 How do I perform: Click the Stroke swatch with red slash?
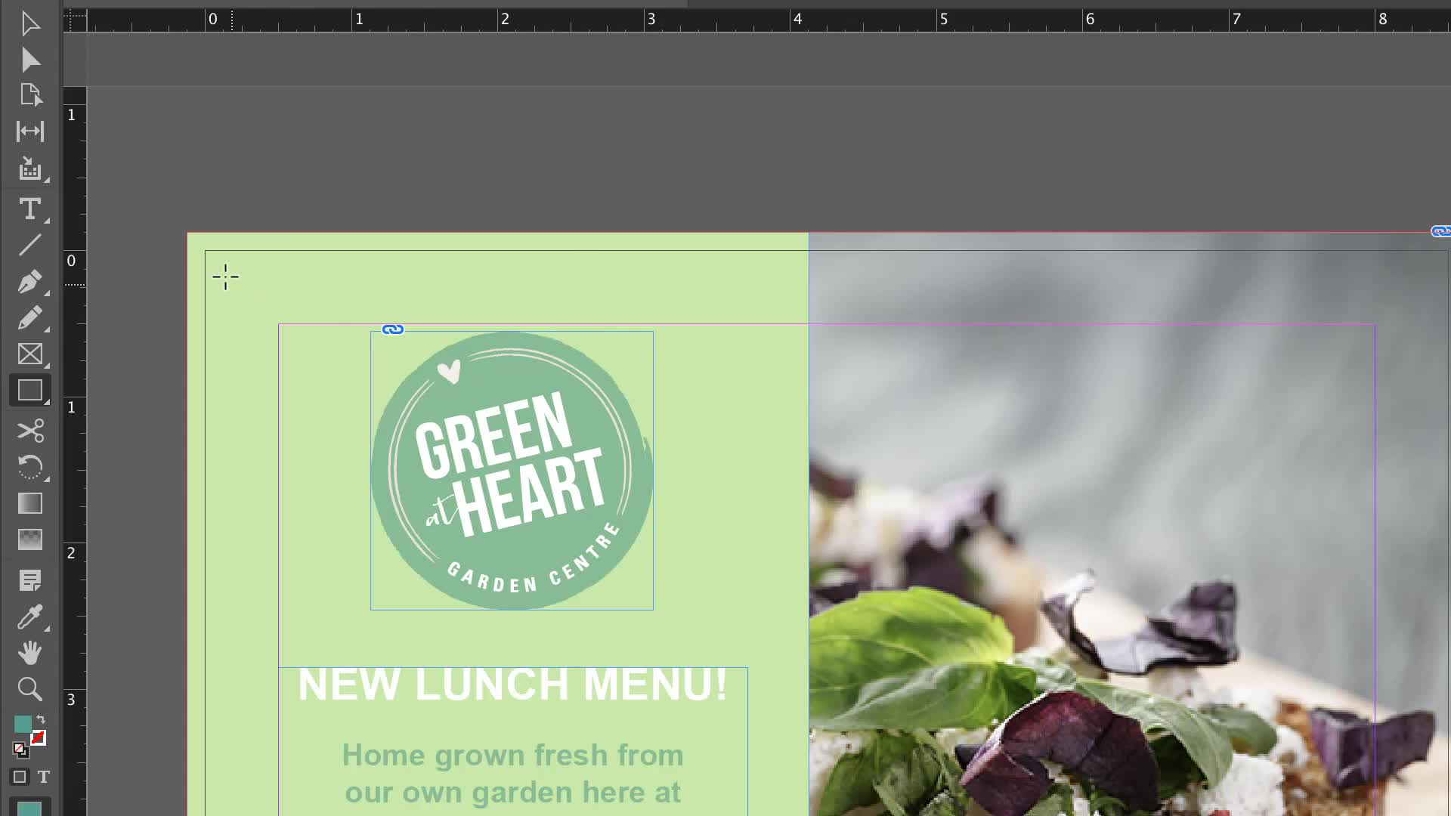pyautogui.click(x=39, y=738)
